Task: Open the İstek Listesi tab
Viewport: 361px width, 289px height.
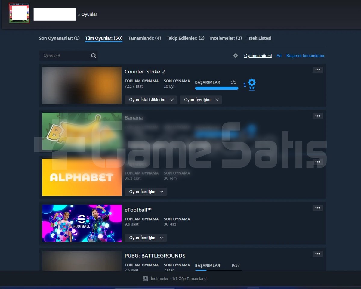Action: pyautogui.click(x=259, y=38)
